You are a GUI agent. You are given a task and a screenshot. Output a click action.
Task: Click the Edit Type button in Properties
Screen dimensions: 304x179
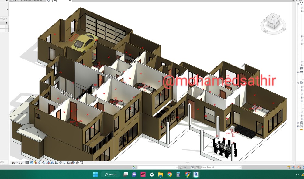click(3, 19)
